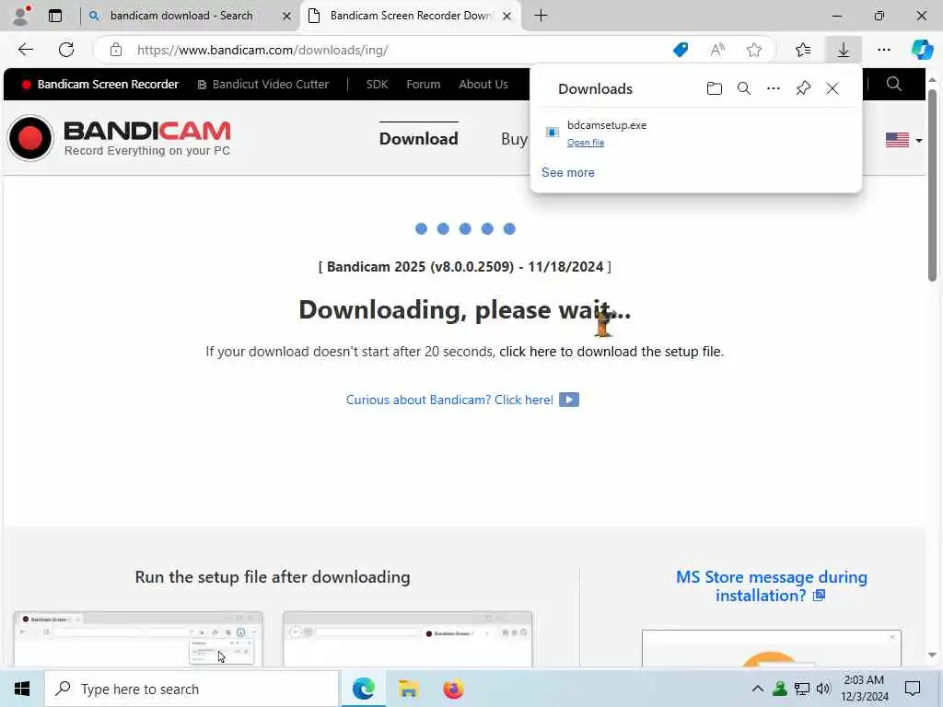Open the tab actions menu icon
Viewport: 943px width, 707px height.
click(55, 16)
